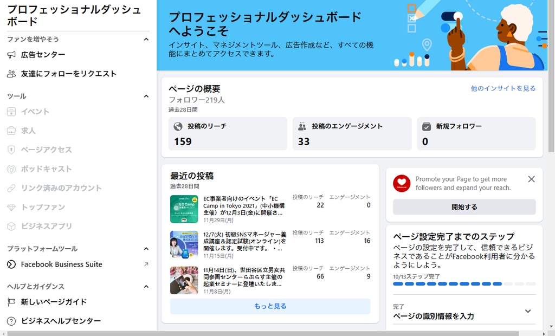The width and height of the screenshot is (555, 336).
Task: Open the EC Camp post thumbnail
Action: [x=184, y=208]
